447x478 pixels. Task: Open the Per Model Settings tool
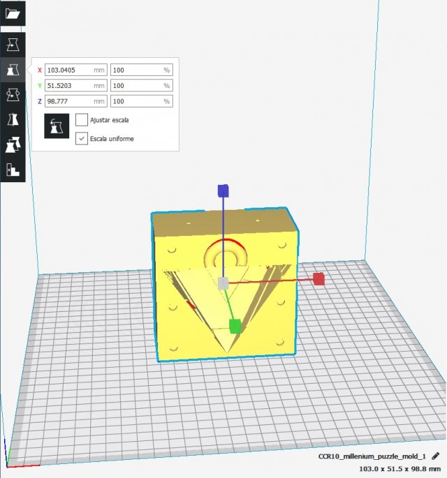(13, 144)
